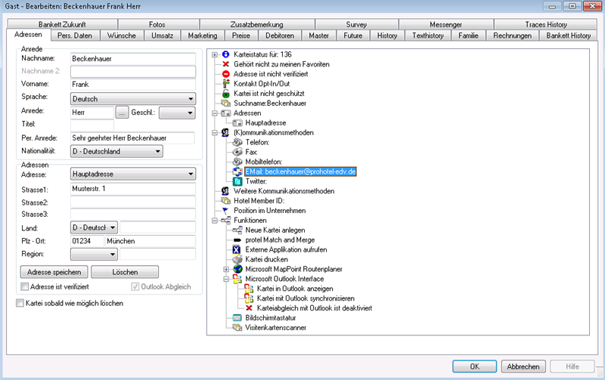Click the Weitere Kommunikationsmethoden head icon

click(225, 191)
